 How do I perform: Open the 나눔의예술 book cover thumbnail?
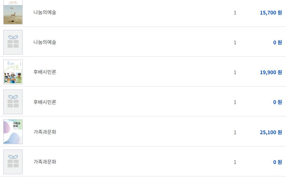coord(13,12)
